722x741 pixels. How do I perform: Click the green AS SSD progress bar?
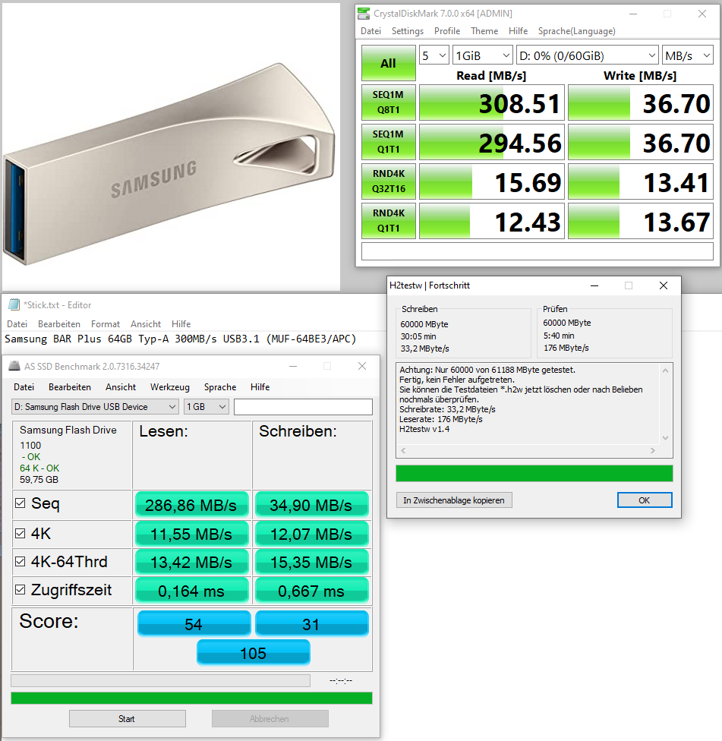point(191,698)
